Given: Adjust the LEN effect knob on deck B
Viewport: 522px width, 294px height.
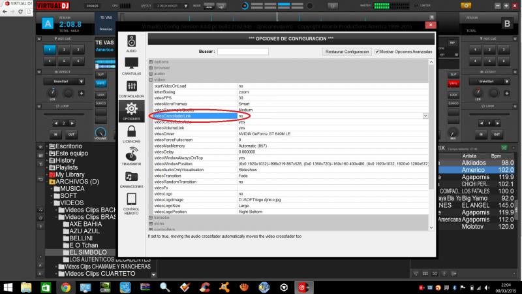Looking at the screenshot, I should click(478, 92).
